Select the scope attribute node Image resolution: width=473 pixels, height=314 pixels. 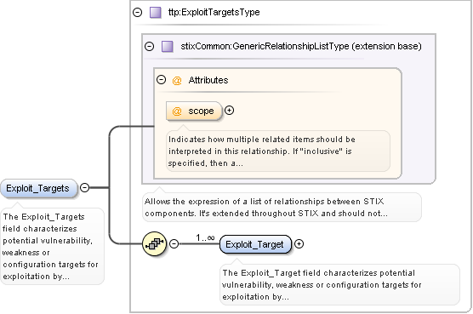[194, 111]
